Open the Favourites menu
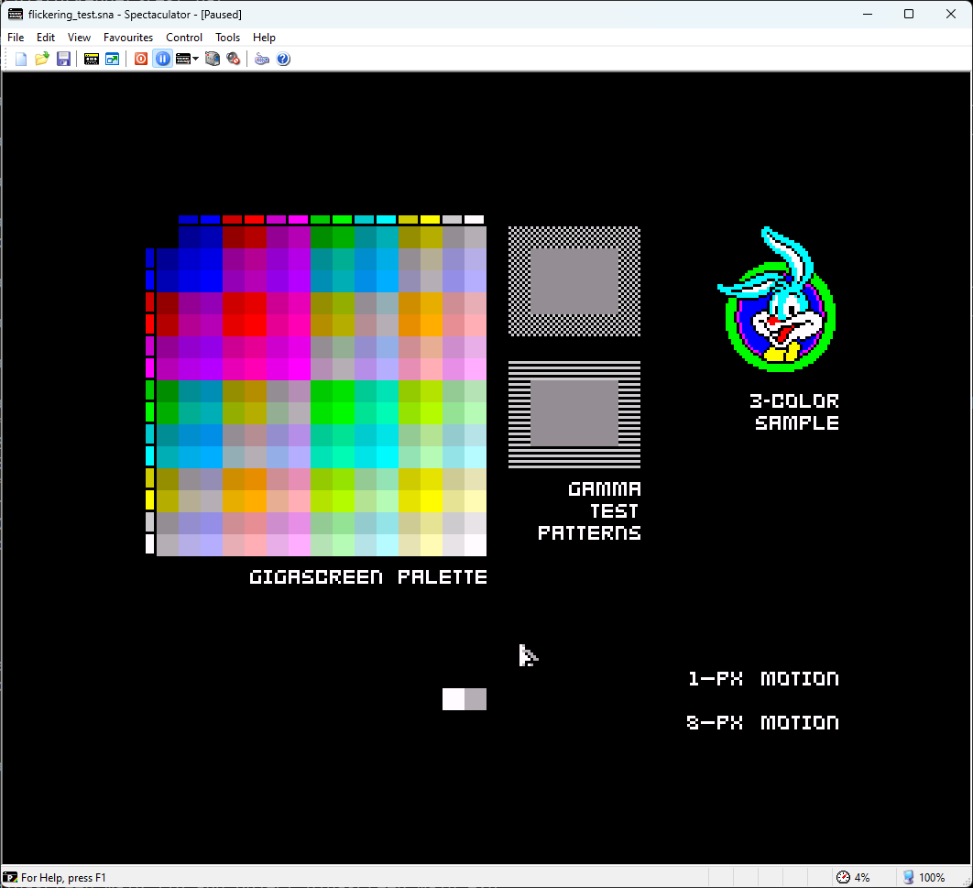The image size is (973, 888). (128, 38)
